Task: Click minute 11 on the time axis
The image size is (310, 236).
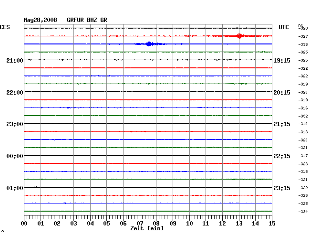Action: click(x=206, y=224)
